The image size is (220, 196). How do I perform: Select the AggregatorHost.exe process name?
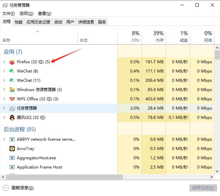[36, 158]
